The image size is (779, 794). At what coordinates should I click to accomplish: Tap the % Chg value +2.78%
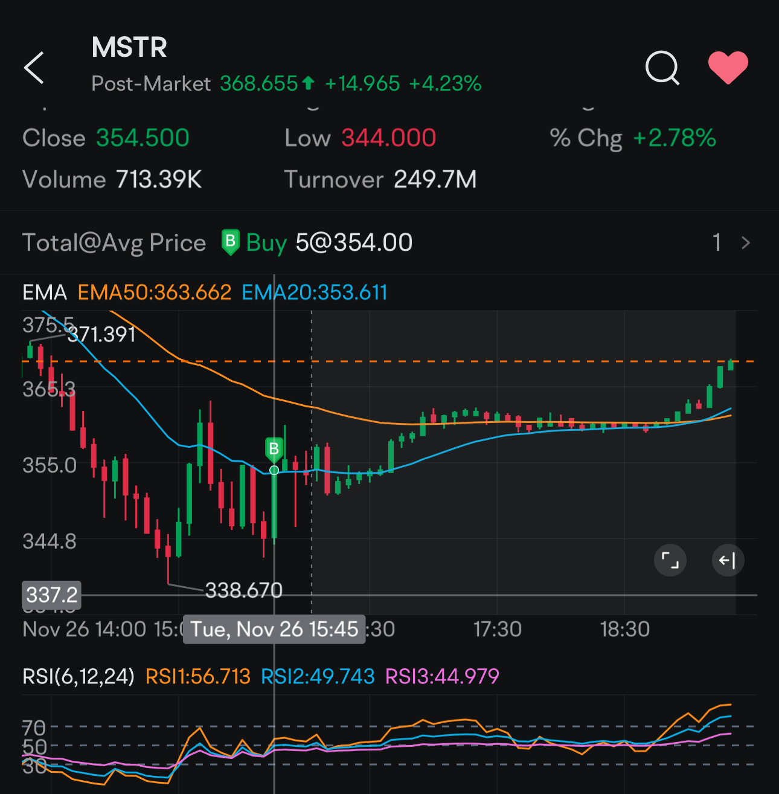[674, 138]
